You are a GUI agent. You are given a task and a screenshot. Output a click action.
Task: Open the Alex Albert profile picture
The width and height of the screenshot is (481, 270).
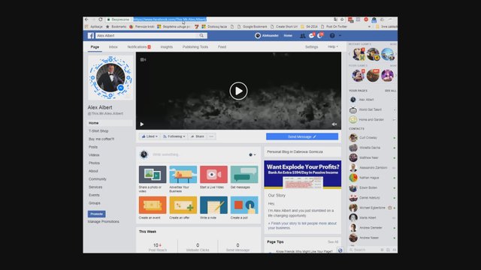click(x=110, y=78)
